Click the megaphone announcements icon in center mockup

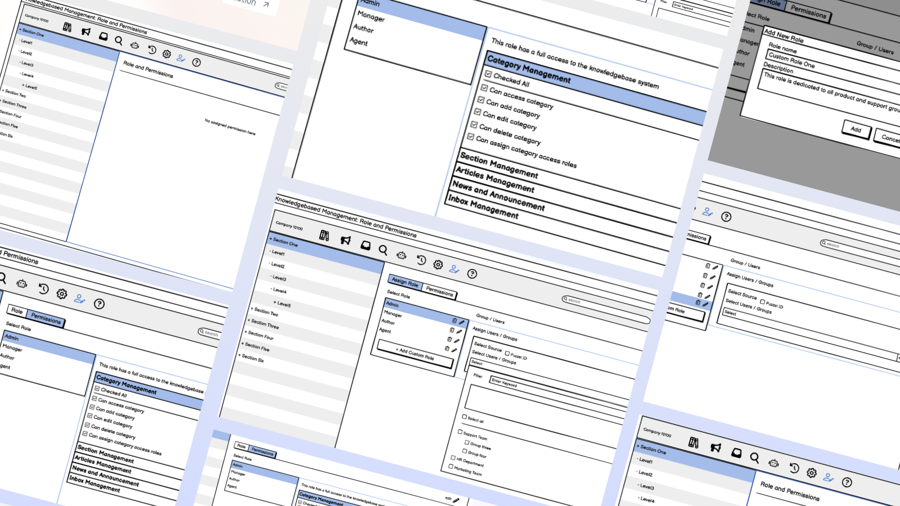[x=345, y=240]
